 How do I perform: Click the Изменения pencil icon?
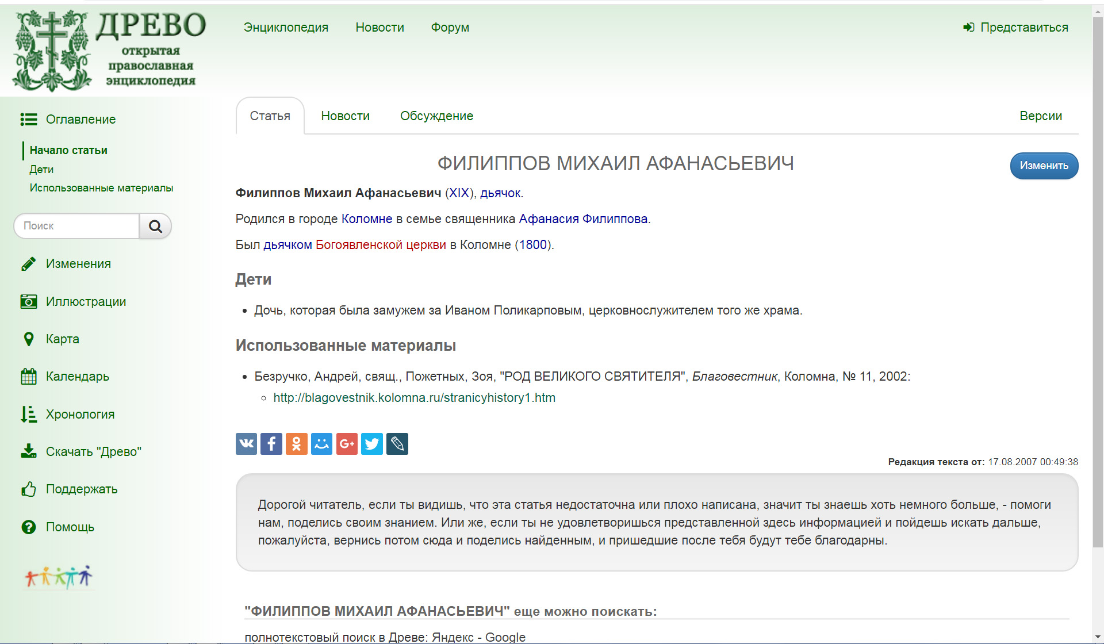(29, 264)
